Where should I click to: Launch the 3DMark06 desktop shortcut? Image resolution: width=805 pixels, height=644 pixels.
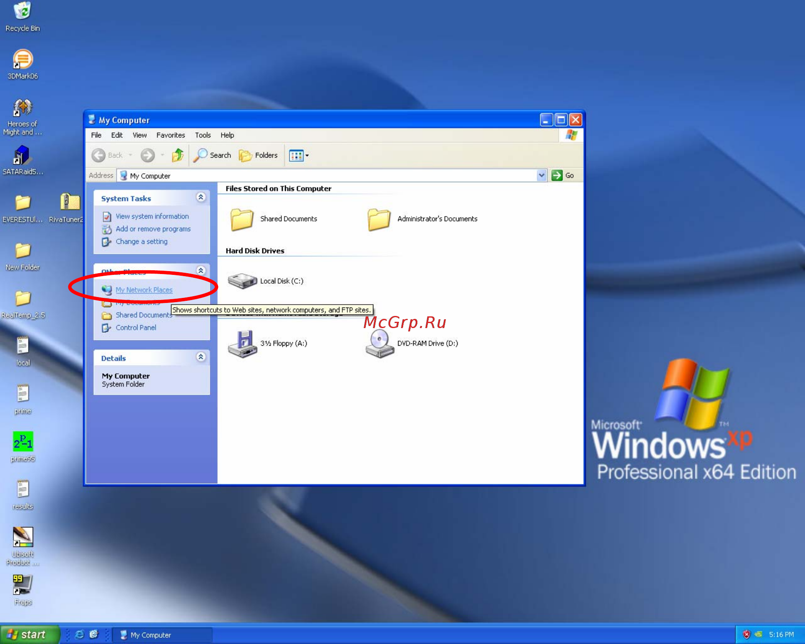[x=23, y=64]
